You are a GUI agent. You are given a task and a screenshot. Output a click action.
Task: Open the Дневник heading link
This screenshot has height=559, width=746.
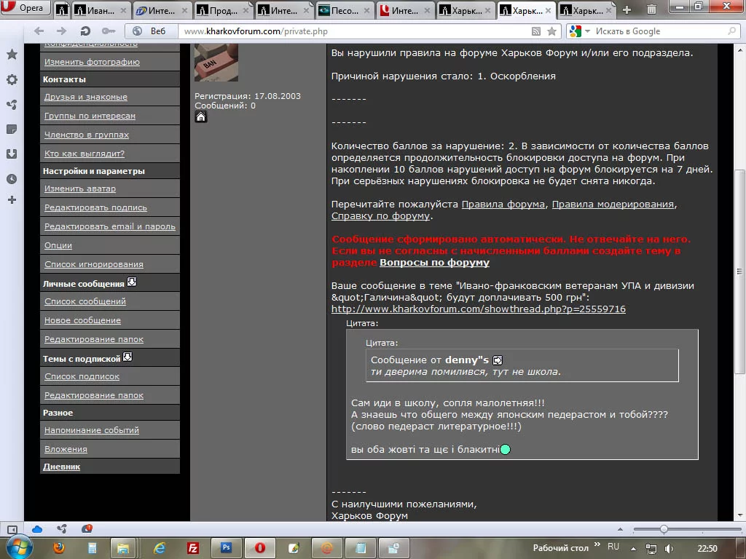coord(61,467)
